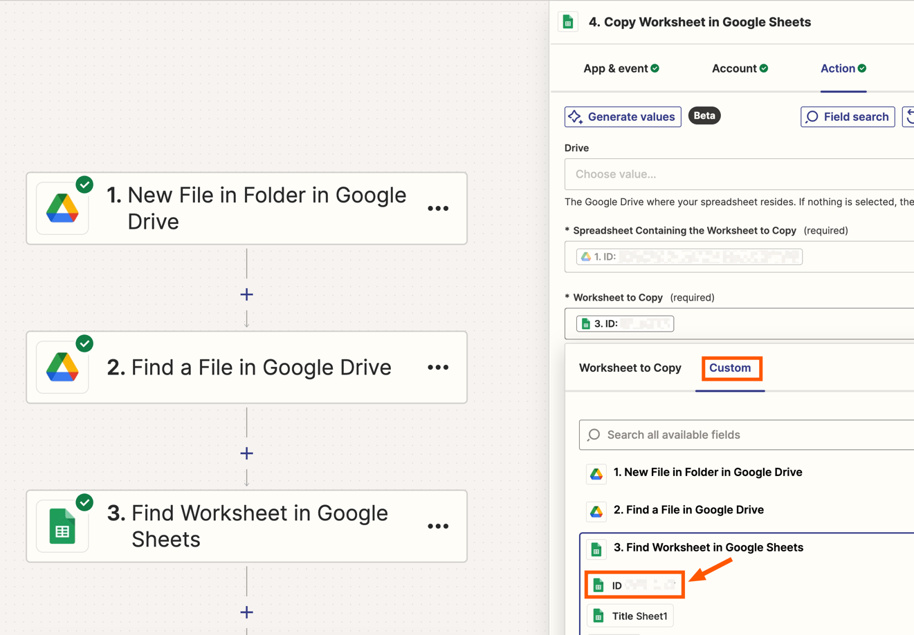
Task: Click the '3. ID' pill in worksheet field
Action: coord(625,323)
